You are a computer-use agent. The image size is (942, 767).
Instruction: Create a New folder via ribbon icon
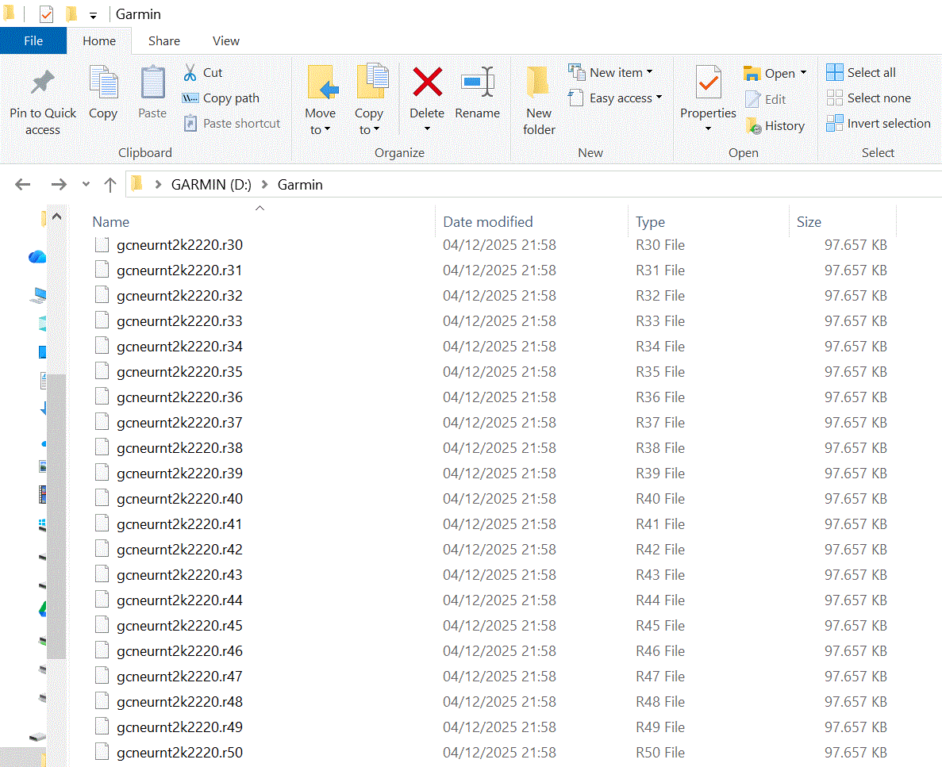pos(539,82)
